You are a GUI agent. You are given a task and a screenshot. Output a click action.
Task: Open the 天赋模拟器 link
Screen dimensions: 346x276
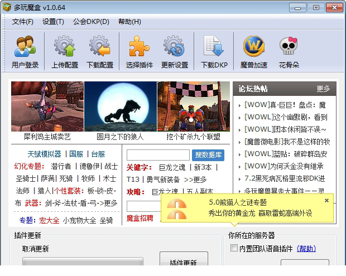click(x=44, y=154)
